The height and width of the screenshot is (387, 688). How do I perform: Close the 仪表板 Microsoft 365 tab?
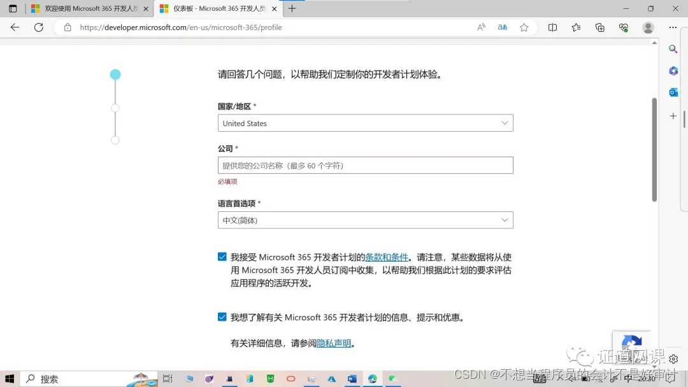click(274, 9)
